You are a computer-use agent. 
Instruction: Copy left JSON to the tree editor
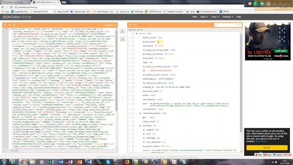(122, 31)
